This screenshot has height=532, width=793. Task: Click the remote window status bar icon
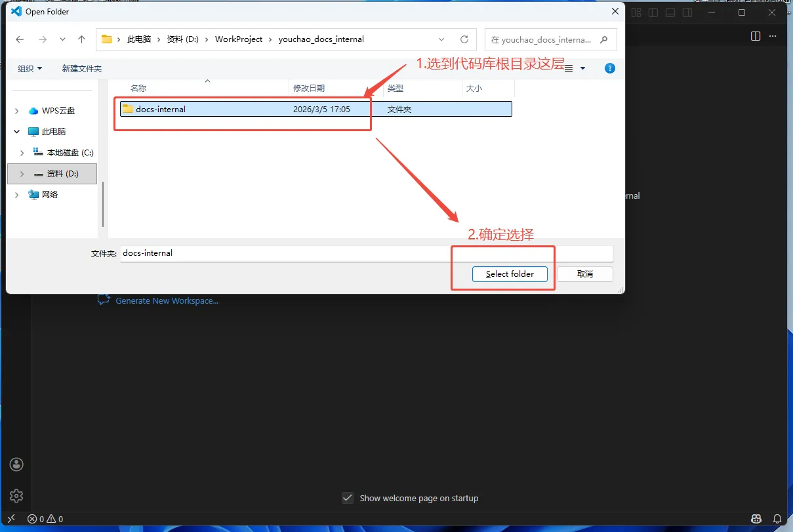coord(11,519)
